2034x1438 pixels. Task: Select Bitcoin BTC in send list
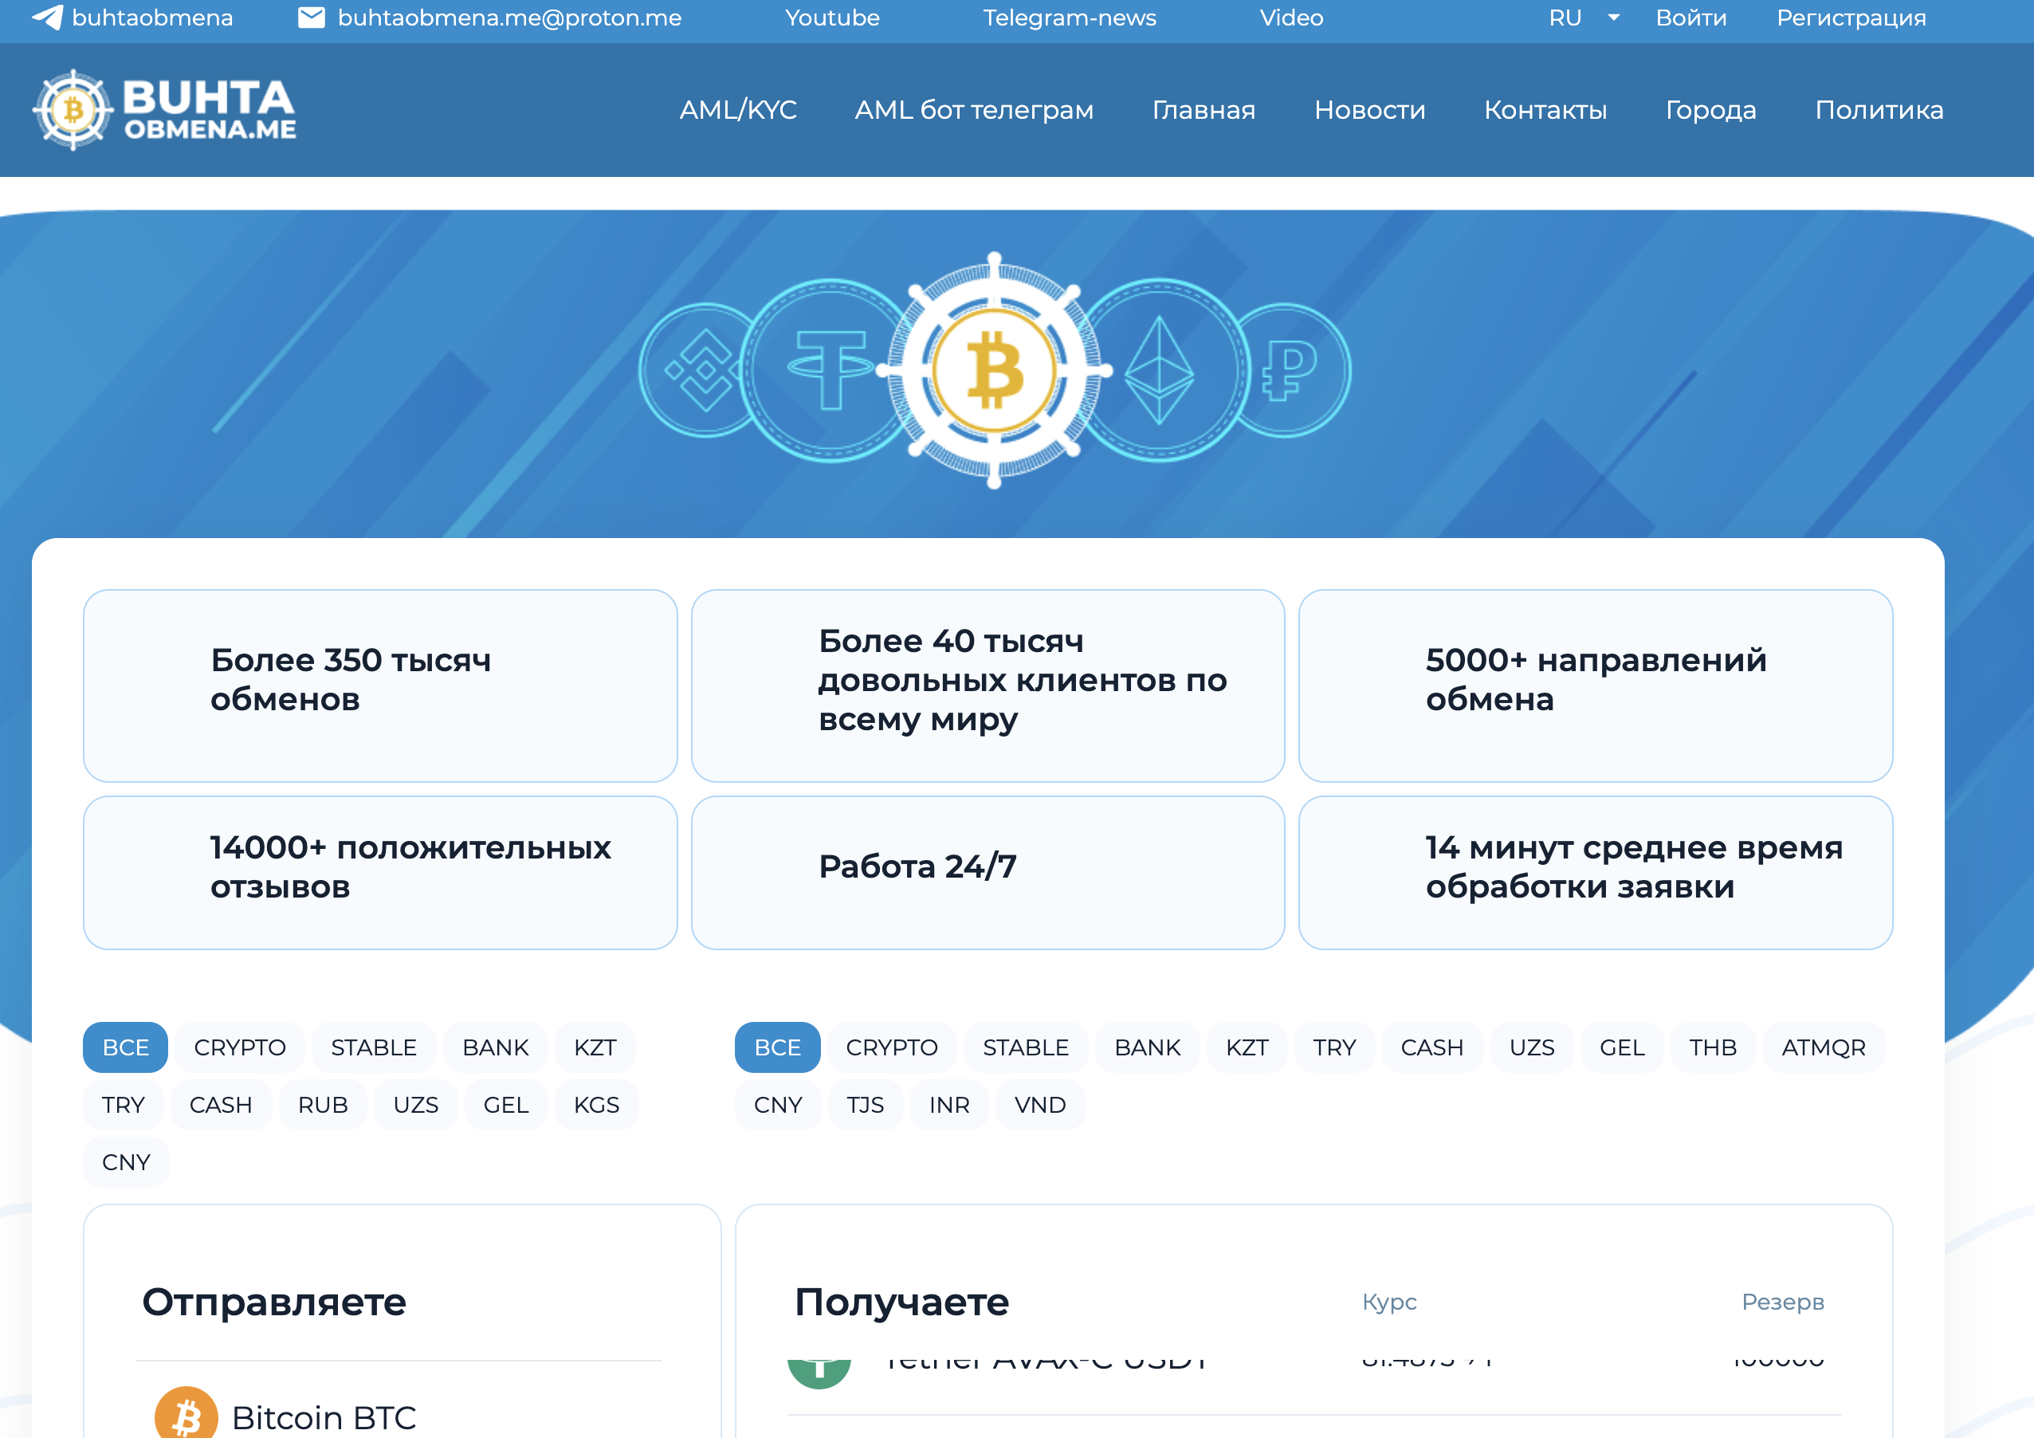coord(324,1416)
